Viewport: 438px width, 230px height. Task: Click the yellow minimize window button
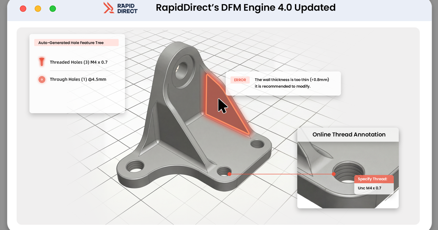[x=38, y=9]
